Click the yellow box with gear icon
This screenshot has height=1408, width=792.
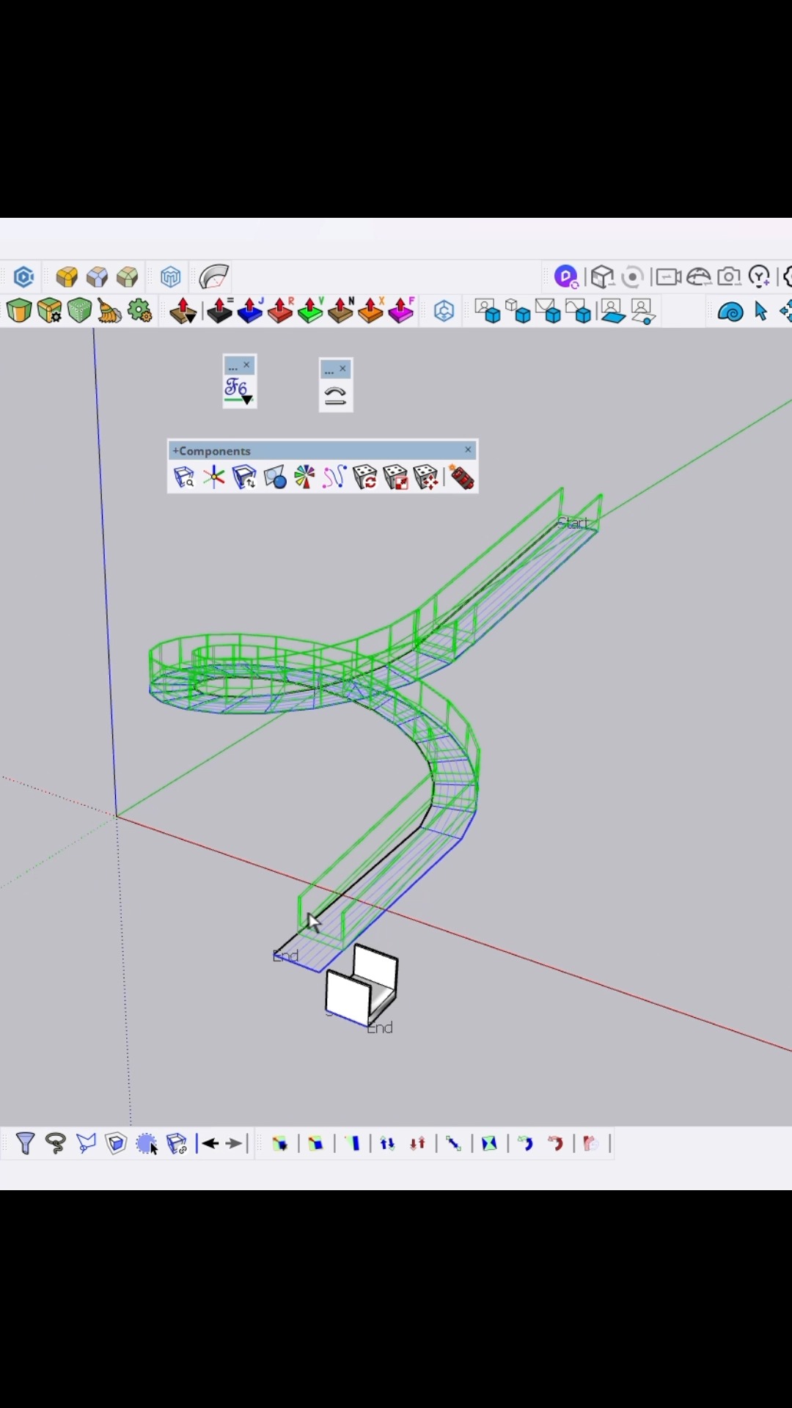(50, 311)
